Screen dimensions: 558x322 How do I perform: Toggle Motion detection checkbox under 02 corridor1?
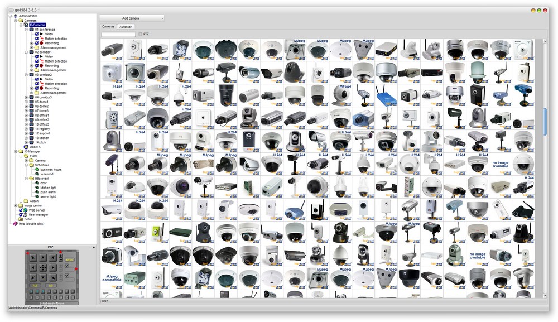37,61
